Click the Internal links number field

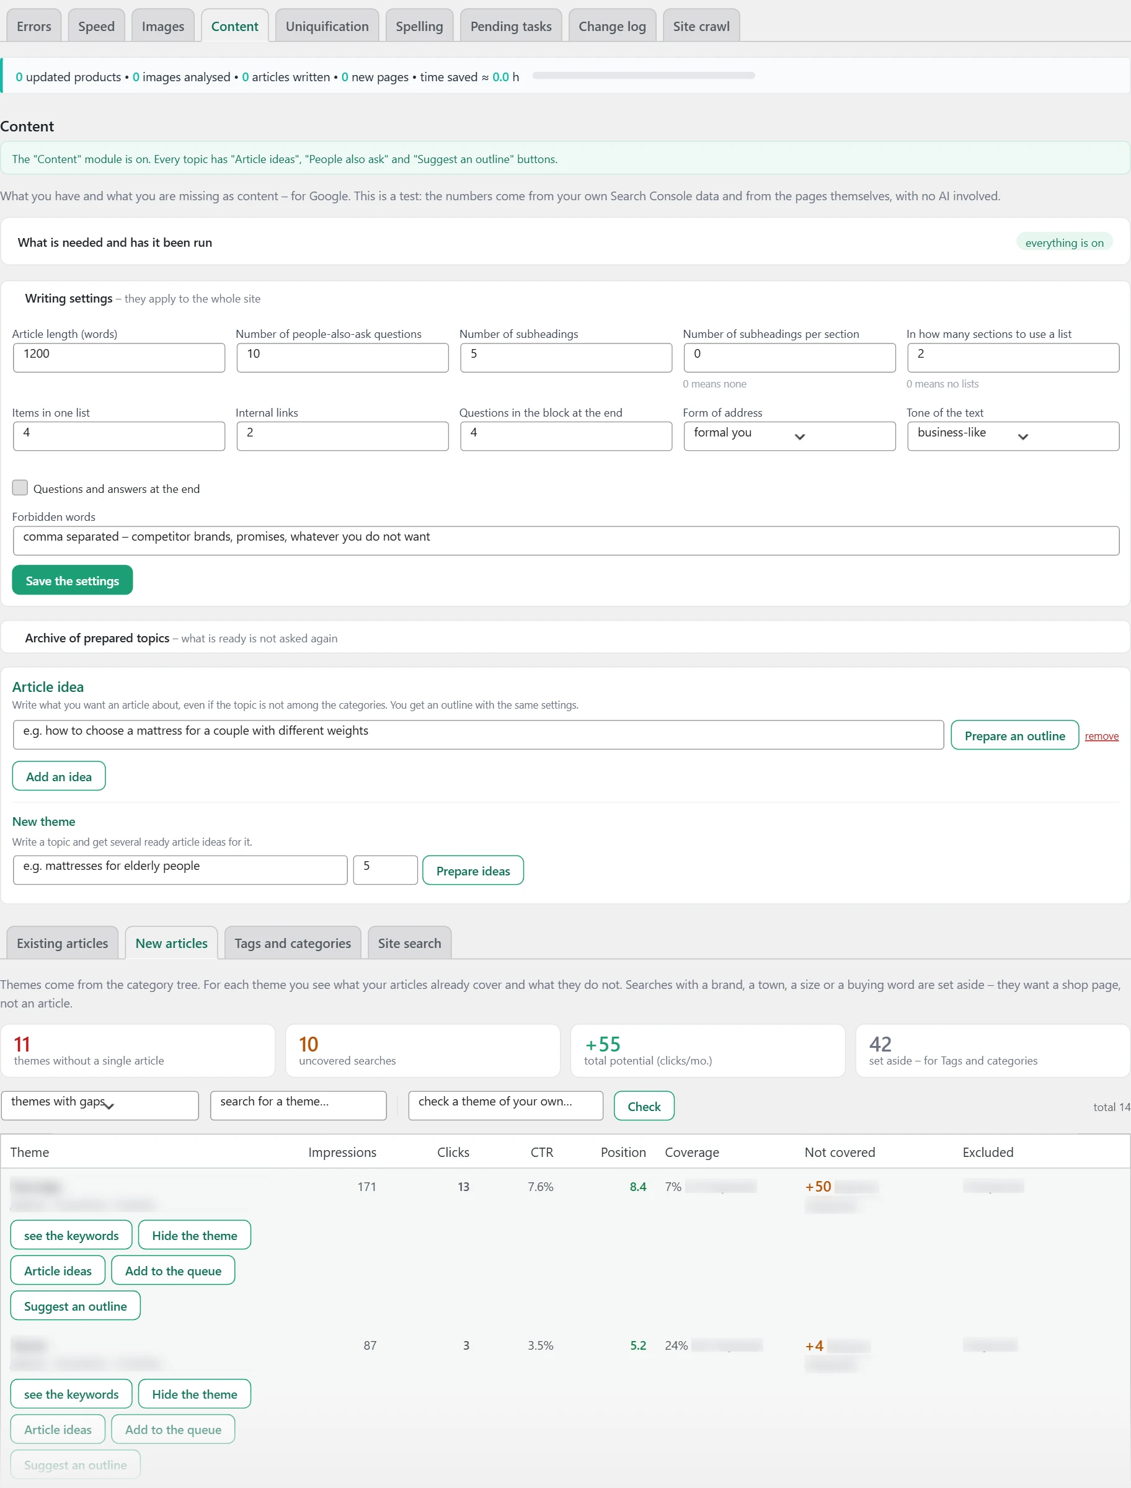point(342,436)
